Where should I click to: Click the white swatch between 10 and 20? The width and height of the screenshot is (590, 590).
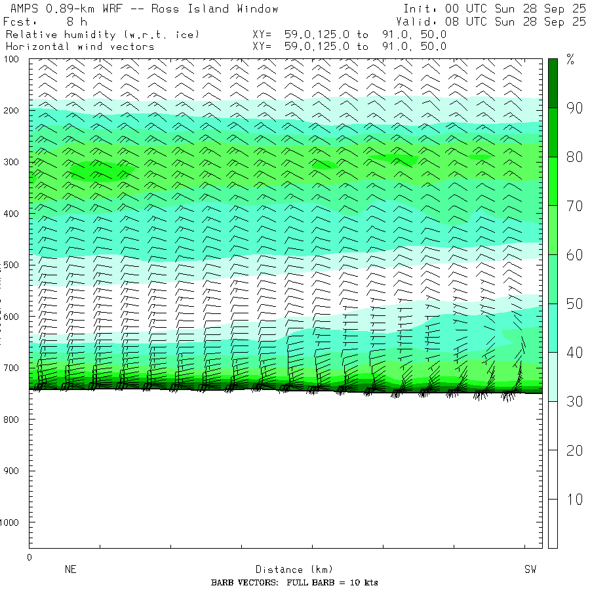tap(553, 475)
